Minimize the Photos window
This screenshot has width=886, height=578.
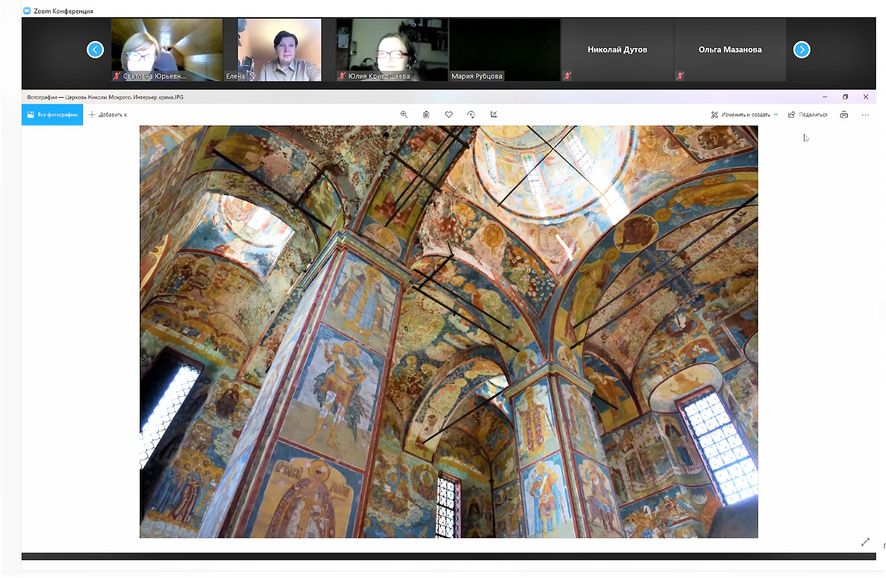(x=825, y=97)
